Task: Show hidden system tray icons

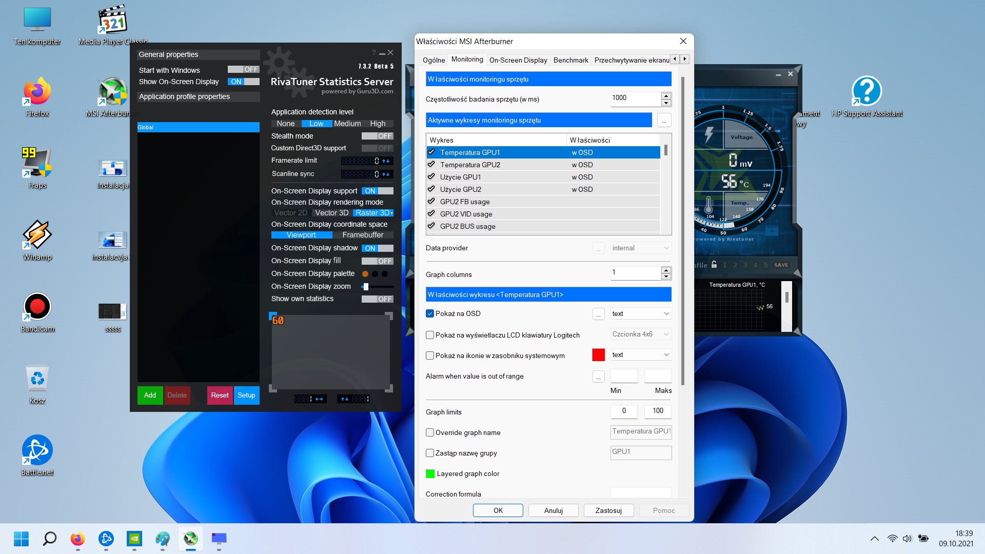Action: click(875, 539)
